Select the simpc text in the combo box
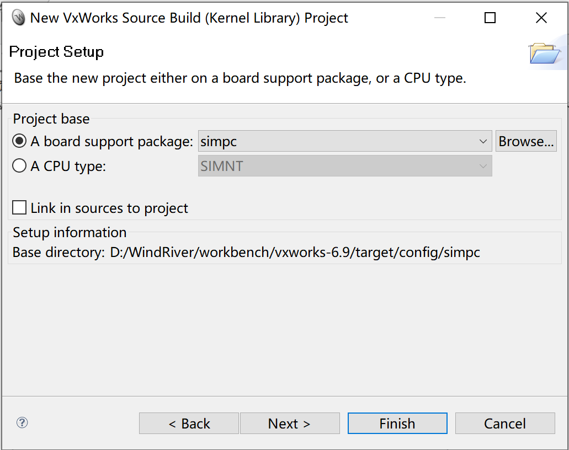This screenshot has height=450, width=569. pyautogui.click(x=219, y=141)
